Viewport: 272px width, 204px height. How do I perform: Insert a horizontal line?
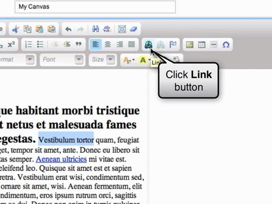[x=214, y=44]
